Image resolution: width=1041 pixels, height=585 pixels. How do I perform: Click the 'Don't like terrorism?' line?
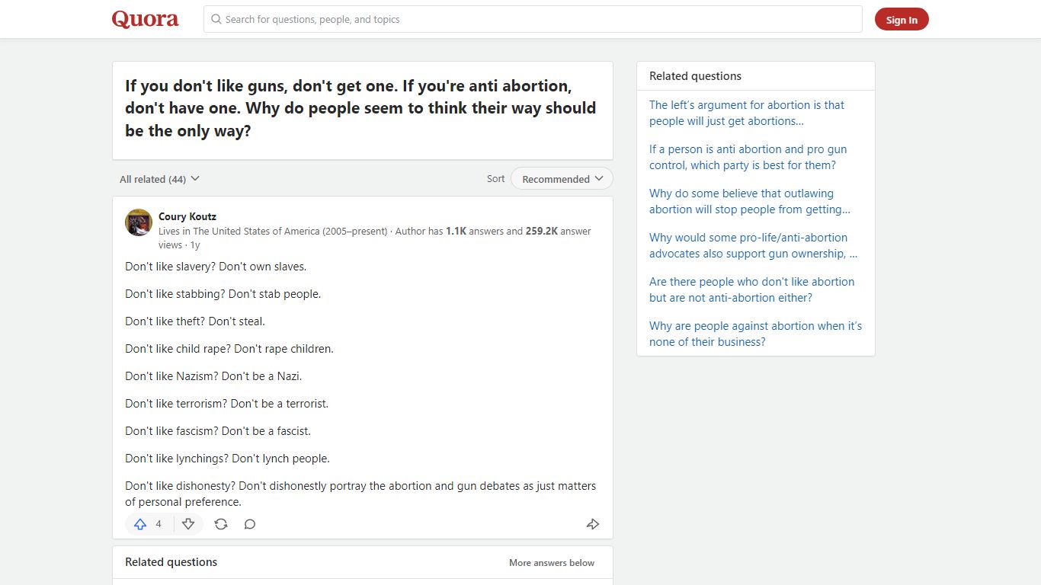(227, 404)
